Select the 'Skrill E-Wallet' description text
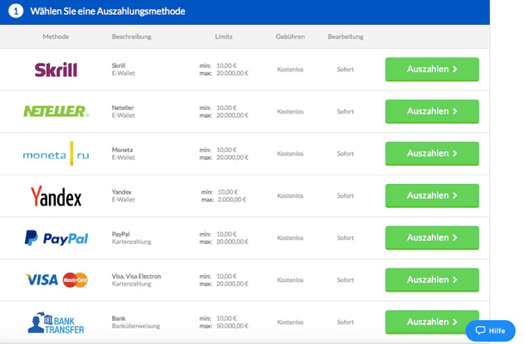The image size is (525, 344). pyautogui.click(x=123, y=70)
